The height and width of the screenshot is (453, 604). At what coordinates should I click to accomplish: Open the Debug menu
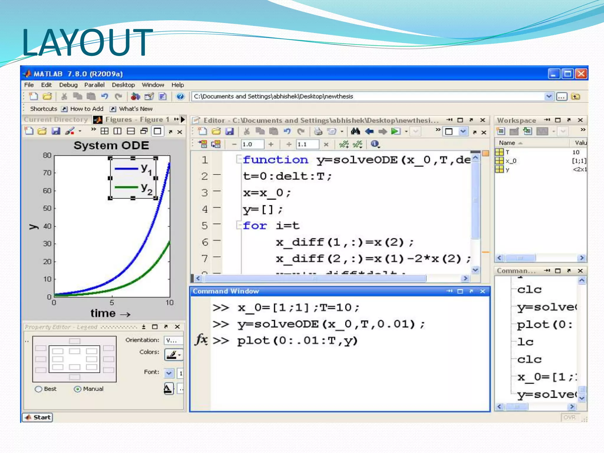click(x=68, y=85)
